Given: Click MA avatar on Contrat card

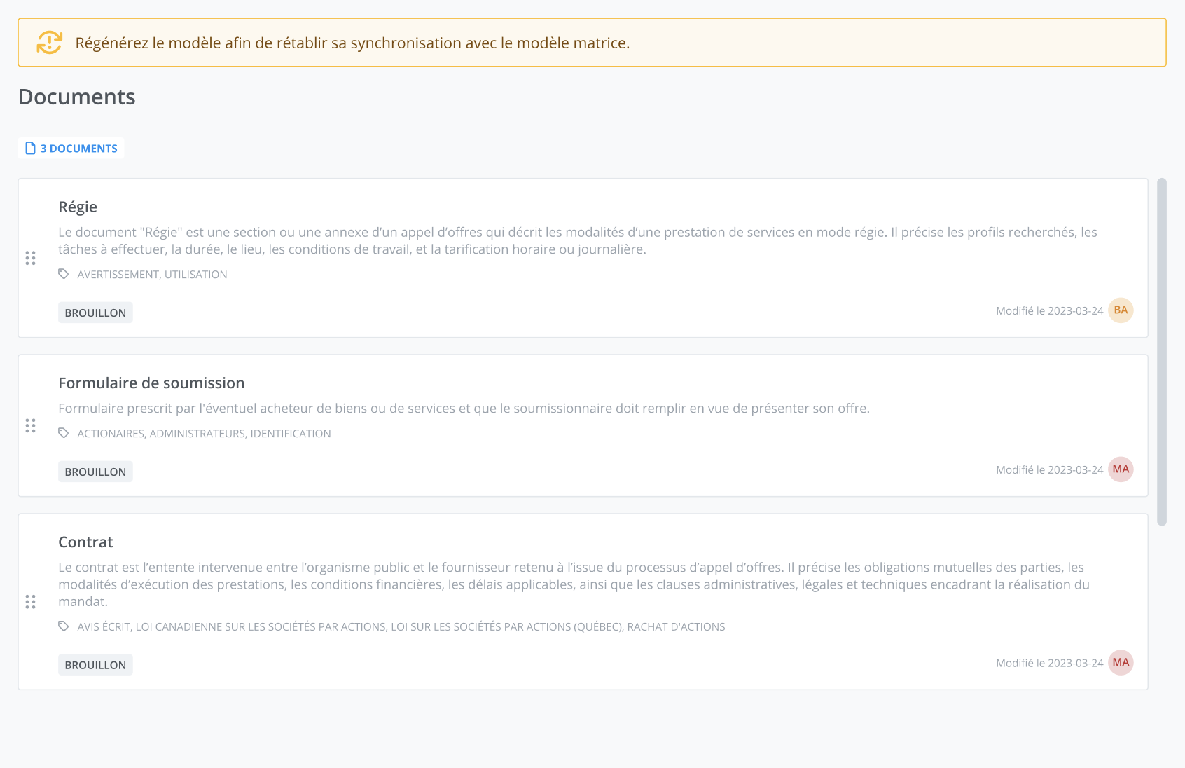Looking at the screenshot, I should 1121,663.
